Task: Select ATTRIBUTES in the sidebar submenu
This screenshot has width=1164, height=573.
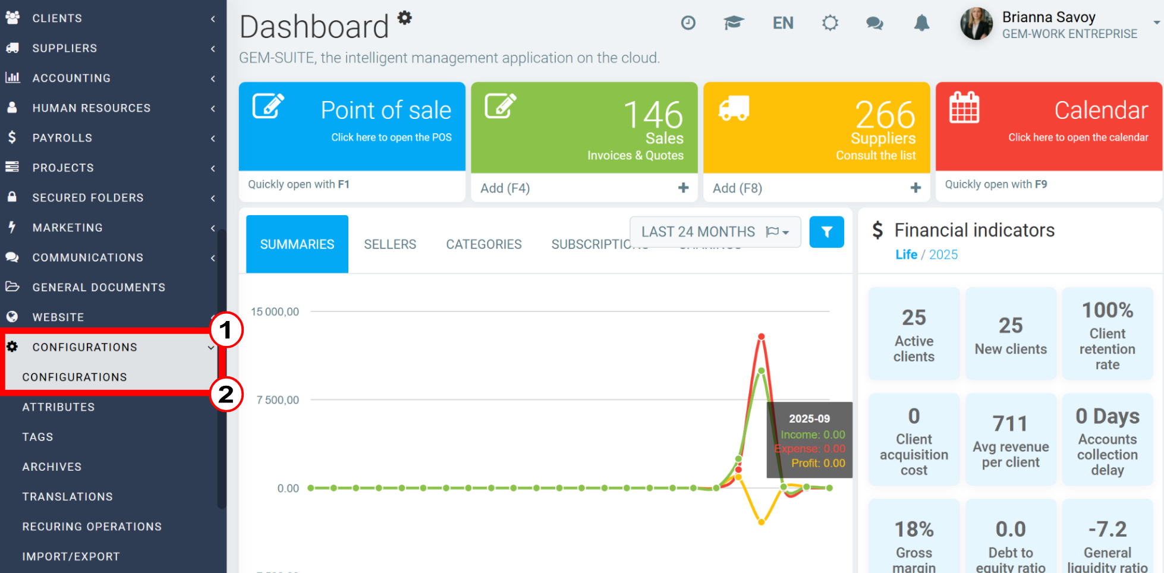Action: tap(58, 407)
